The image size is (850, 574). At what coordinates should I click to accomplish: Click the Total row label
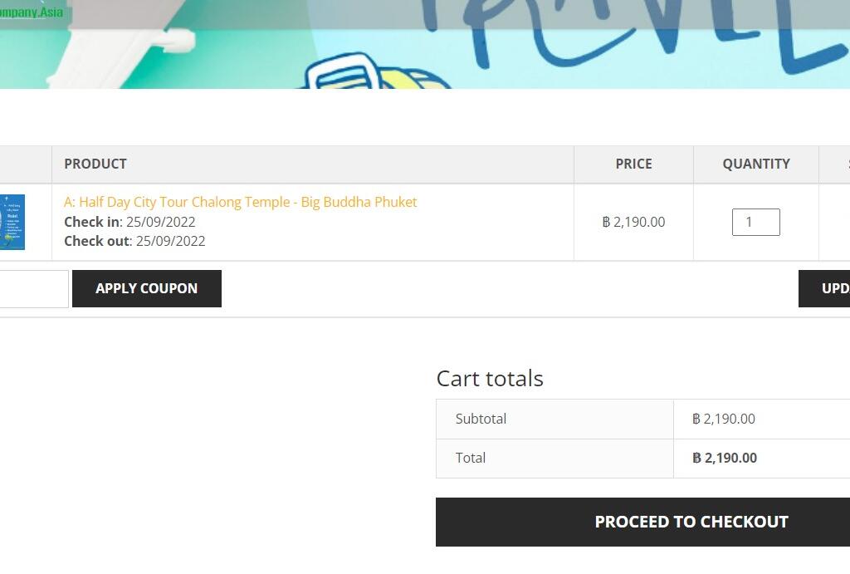471,458
